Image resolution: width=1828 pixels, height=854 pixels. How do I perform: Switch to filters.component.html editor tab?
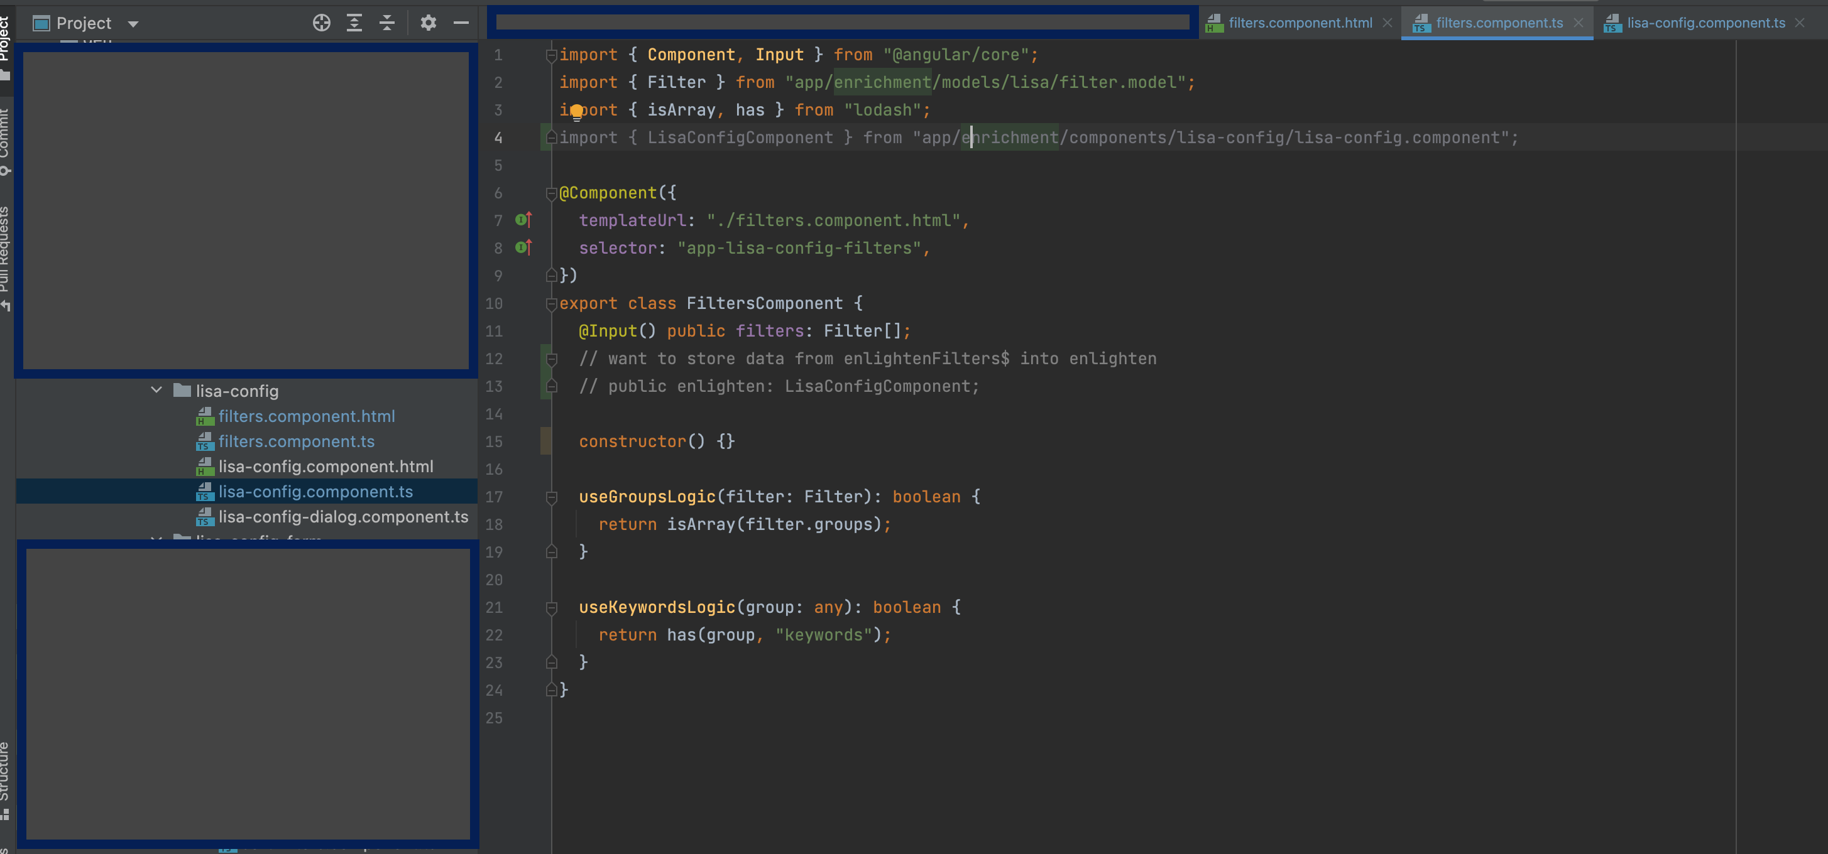coord(1300,23)
